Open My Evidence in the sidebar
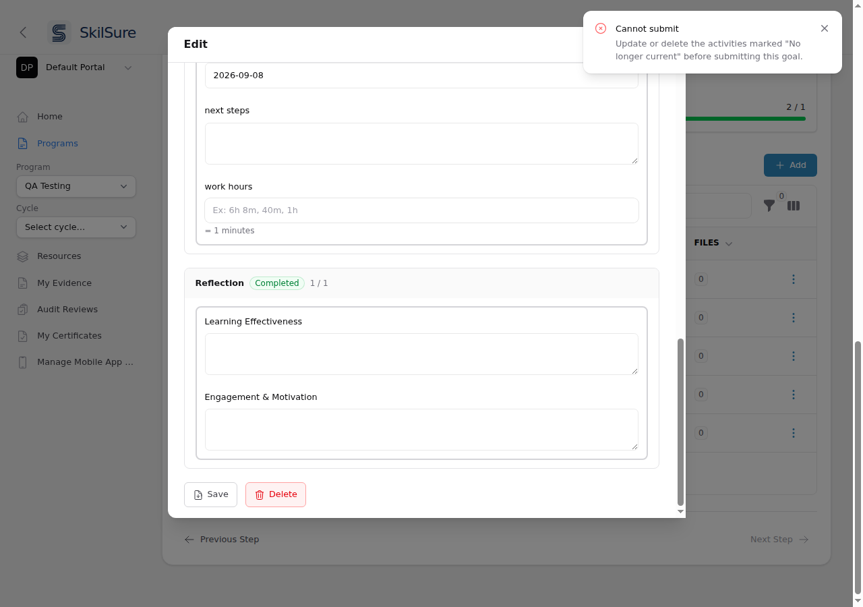The width and height of the screenshot is (863, 607). coord(64,283)
